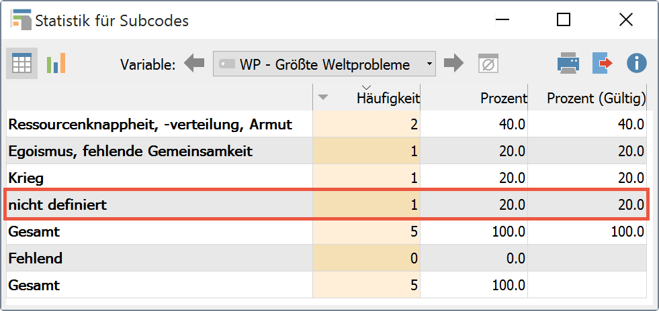Click the Prozent (Gültig) column header
The height and width of the screenshot is (311, 659).
pos(596,99)
